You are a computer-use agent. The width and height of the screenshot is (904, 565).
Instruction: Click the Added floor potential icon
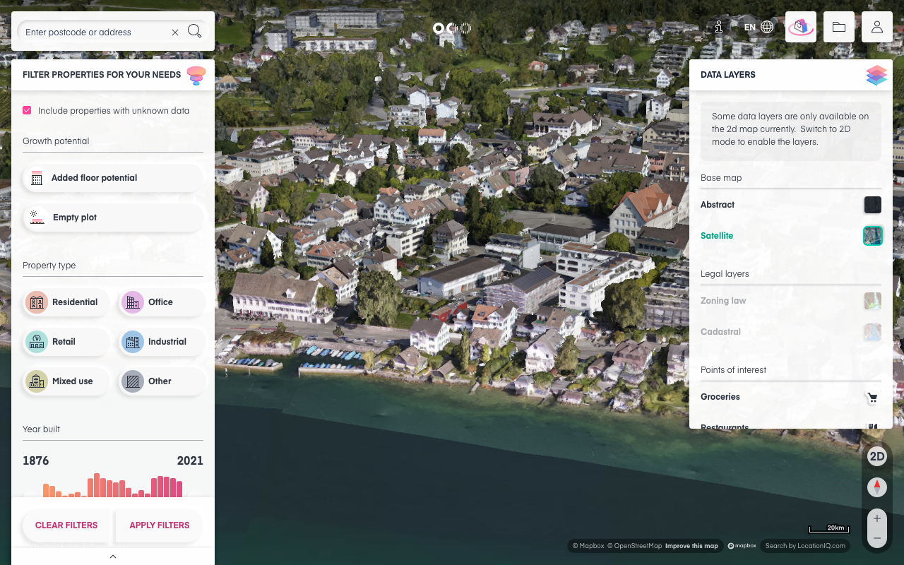tap(37, 178)
